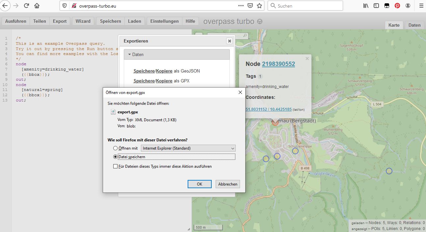This screenshot has width=426, height=232.
Task: Launch the Wizard
Action: pos(83,21)
